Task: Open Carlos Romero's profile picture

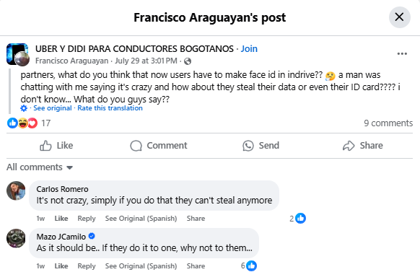Action: (16, 190)
